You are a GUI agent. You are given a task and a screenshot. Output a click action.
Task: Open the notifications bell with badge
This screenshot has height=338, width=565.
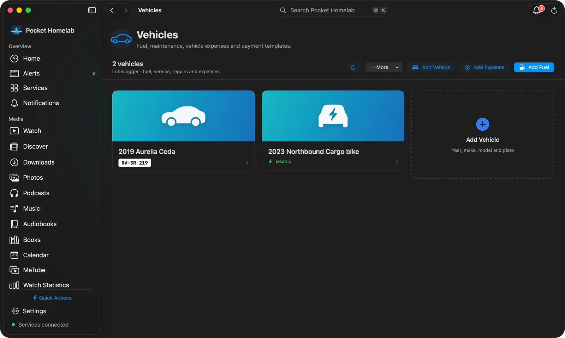537,10
